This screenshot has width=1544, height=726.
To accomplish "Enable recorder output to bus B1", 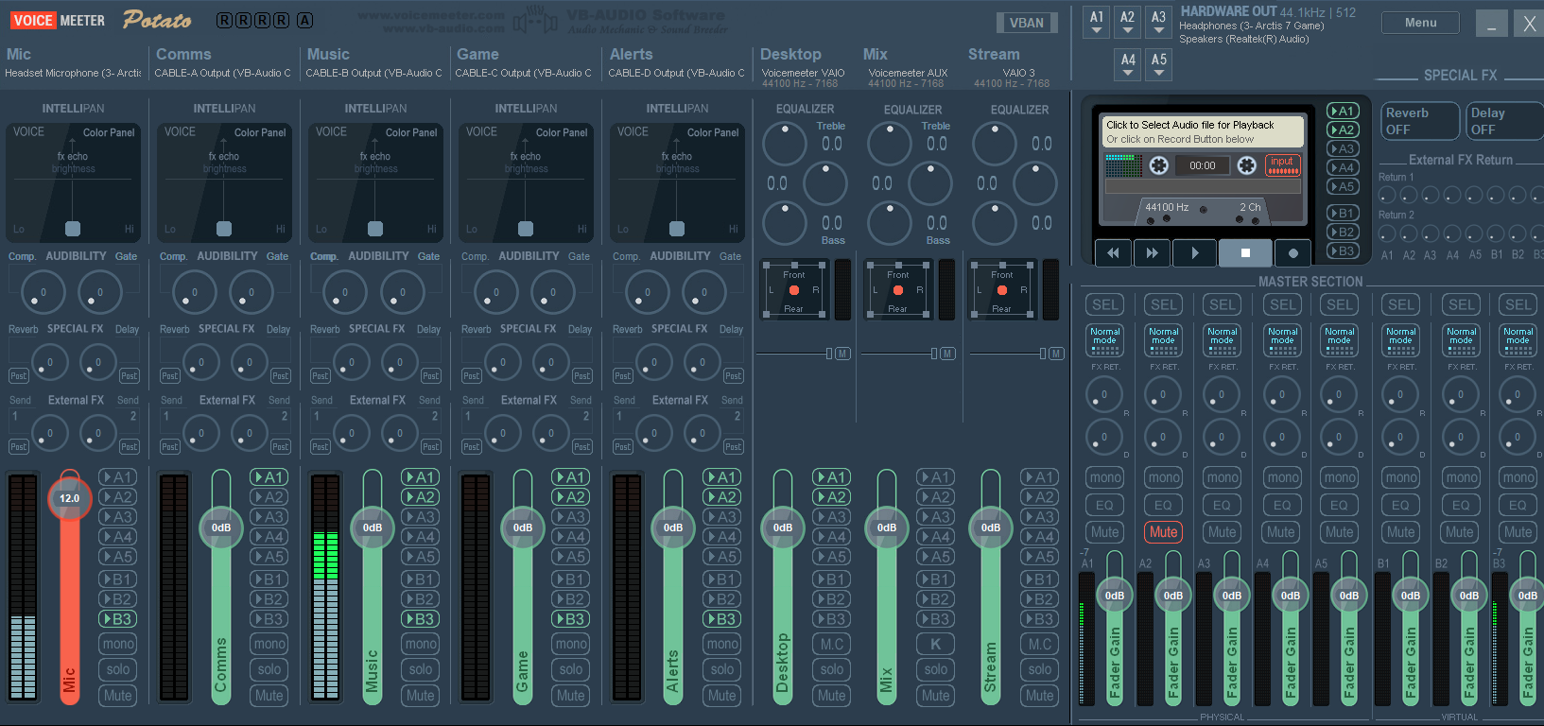I will click(1342, 213).
